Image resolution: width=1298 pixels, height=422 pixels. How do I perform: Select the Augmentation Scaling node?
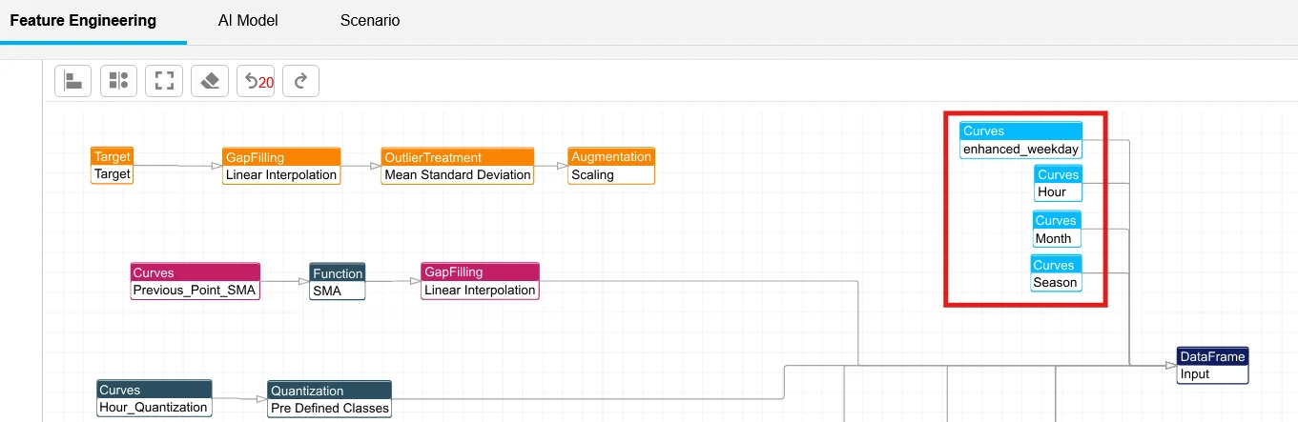(x=611, y=166)
